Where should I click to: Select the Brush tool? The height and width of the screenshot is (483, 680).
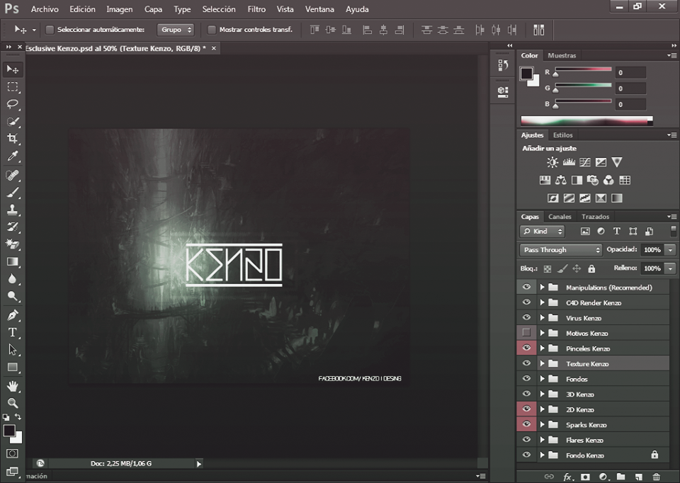13,193
